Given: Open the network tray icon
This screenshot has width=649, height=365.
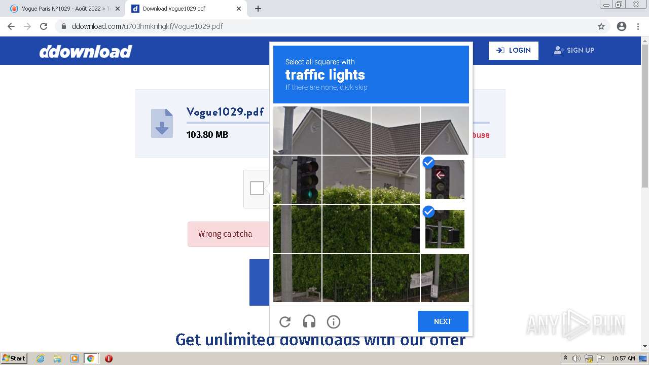Looking at the screenshot, I should (589, 358).
